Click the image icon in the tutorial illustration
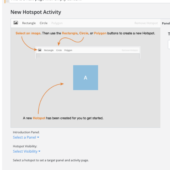170x170 pixels. coord(40,50)
